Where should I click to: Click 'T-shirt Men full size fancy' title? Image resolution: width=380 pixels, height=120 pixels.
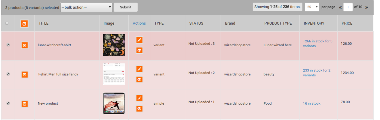pyautogui.click(x=58, y=74)
